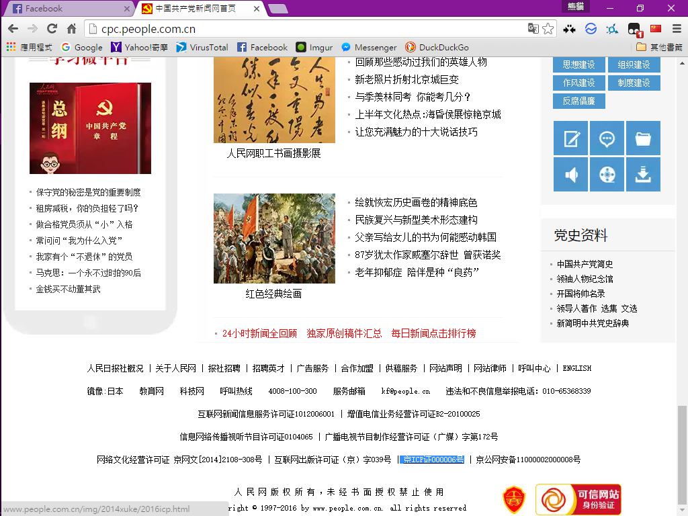The image size is (688, 516).
Task: Go back with the browser back arrow
Action: (13, 29)
